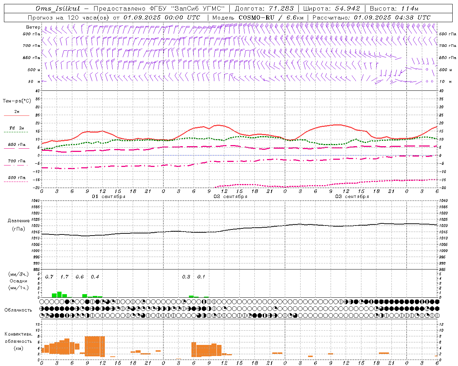
Task: Click the (мм/1ч.) precipitation unit label
Action: (19, 288)
